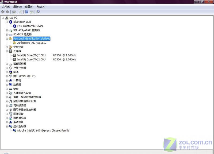This screenshot has height=154, width=214.
Task: Select the 存储控制器 label
Action: click(20, 68)
